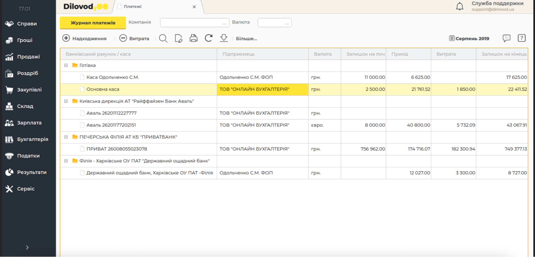
Task: Click the 749 377.13 closing balance value
Action: coord(516,149)
